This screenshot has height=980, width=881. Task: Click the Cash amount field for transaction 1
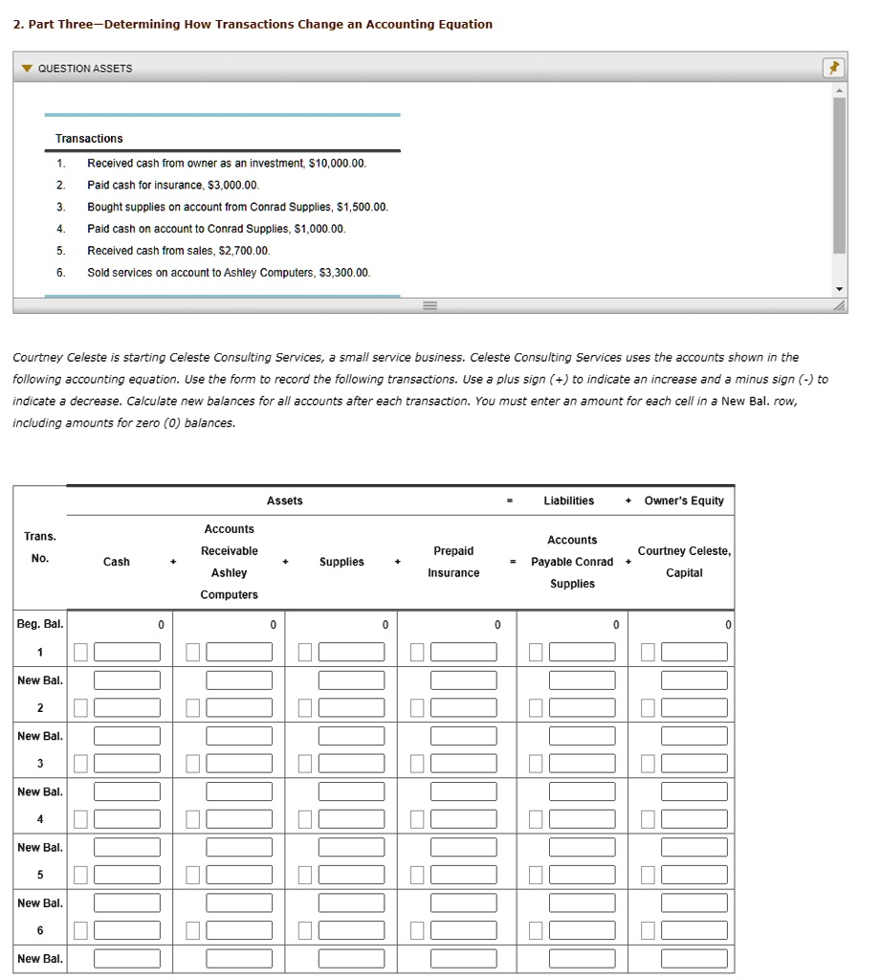point(127,653)
